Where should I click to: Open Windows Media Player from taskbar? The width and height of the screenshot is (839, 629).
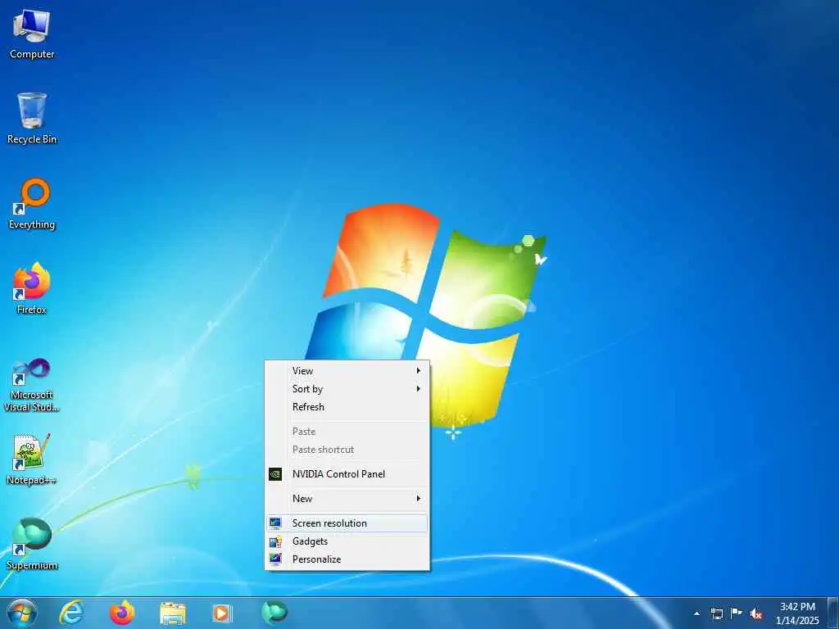point(223,613)
